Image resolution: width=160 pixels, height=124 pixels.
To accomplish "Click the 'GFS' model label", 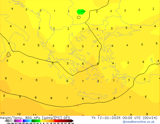I will (x=67, y=118).
